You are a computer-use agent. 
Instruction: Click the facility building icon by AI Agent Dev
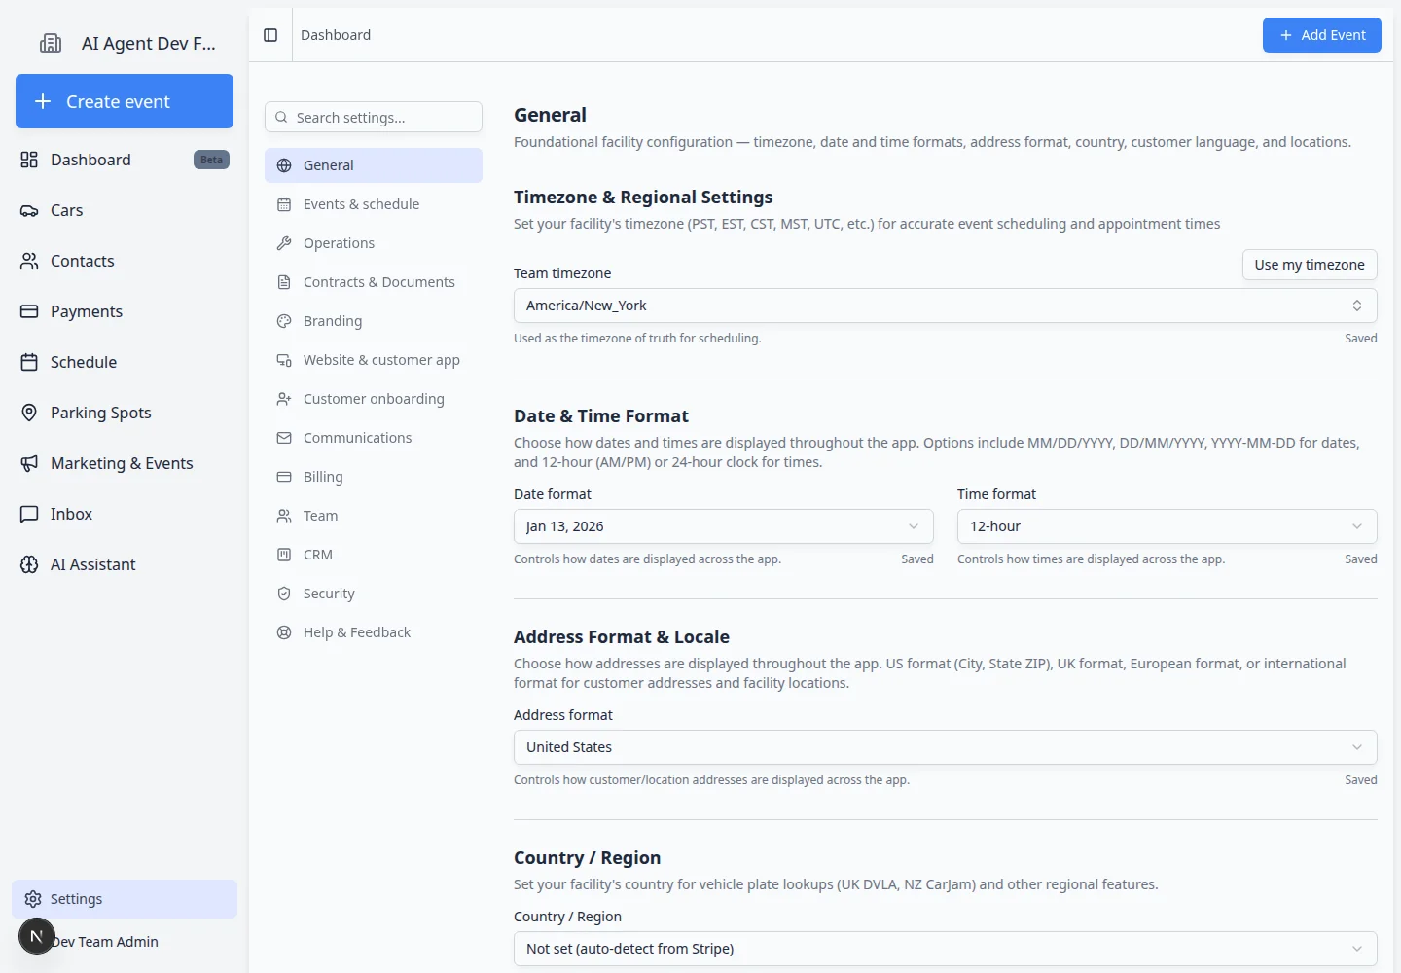(x=51, y=43)
